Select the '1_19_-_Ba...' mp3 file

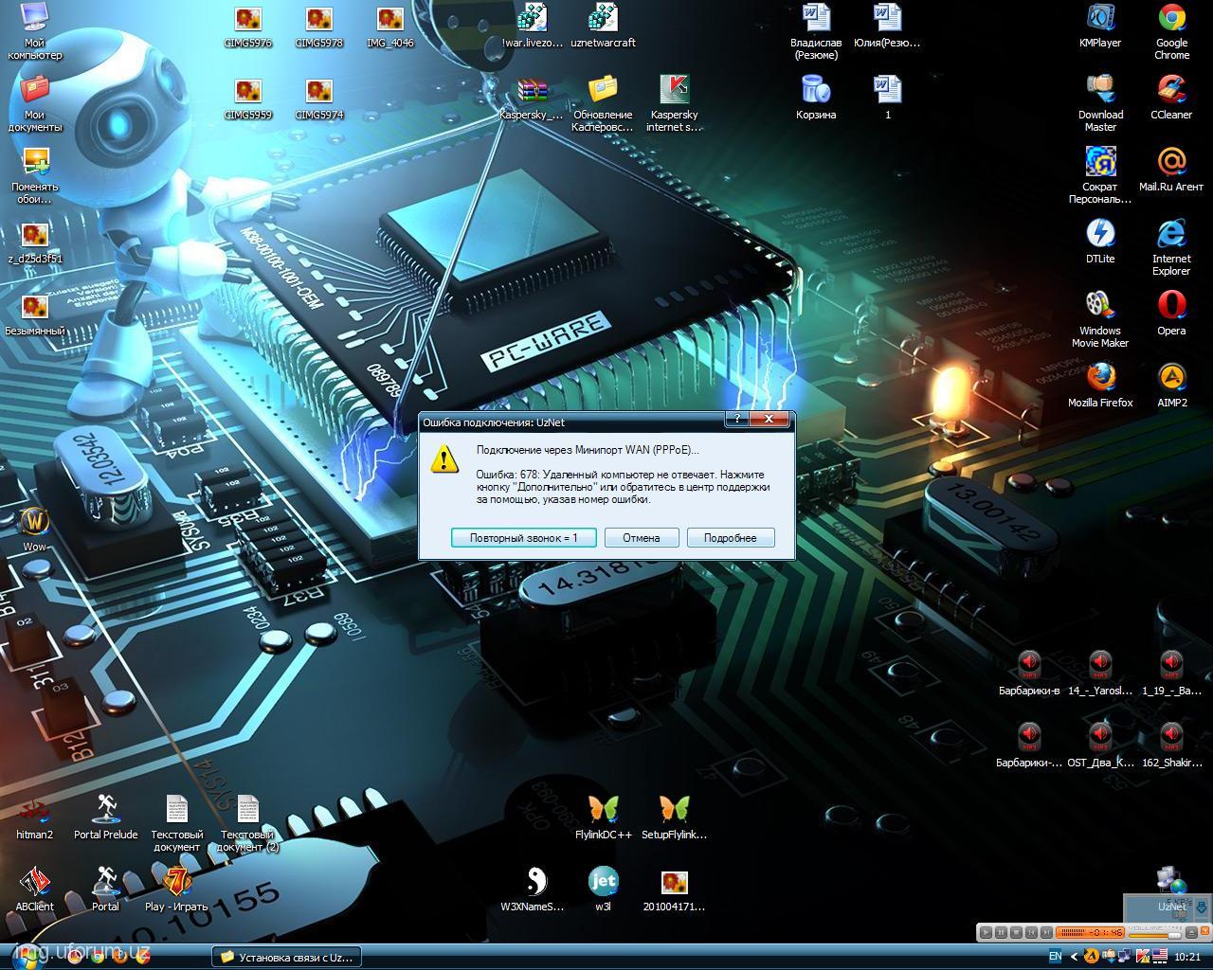(1172, 674)
